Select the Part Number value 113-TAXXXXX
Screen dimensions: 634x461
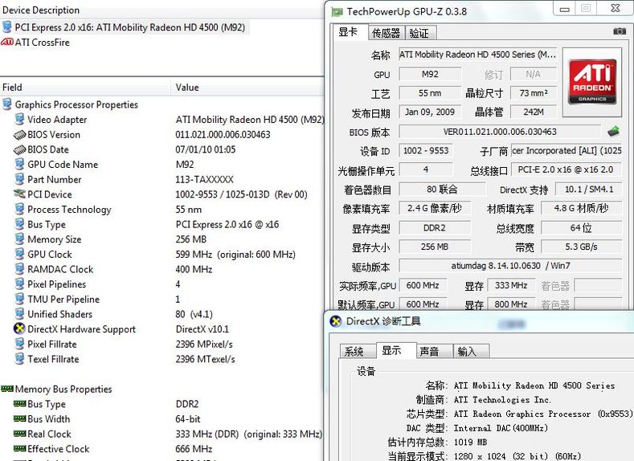pos(204,179)
